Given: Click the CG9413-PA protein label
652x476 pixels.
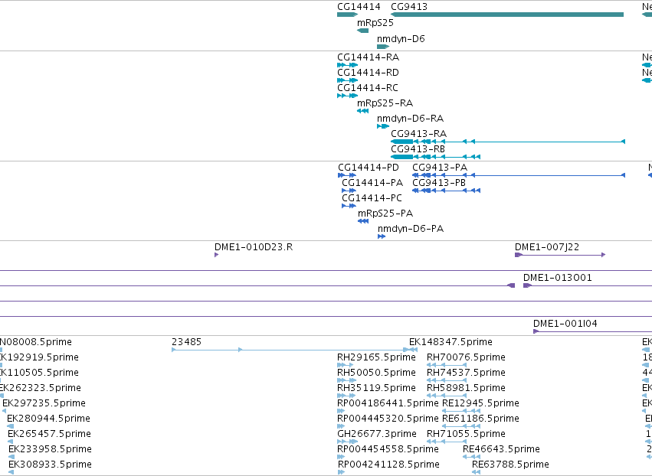Looking at the screenshot, I should [440, 168].
